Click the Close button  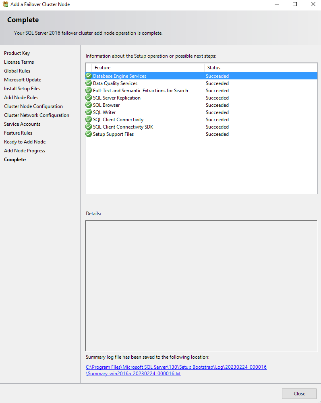click(x=299, y=393)
